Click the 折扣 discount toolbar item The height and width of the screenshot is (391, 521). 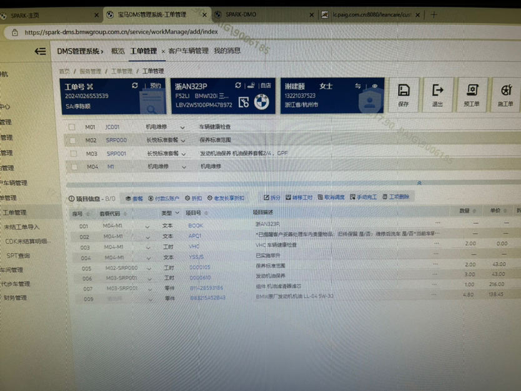tap(194, 199)
